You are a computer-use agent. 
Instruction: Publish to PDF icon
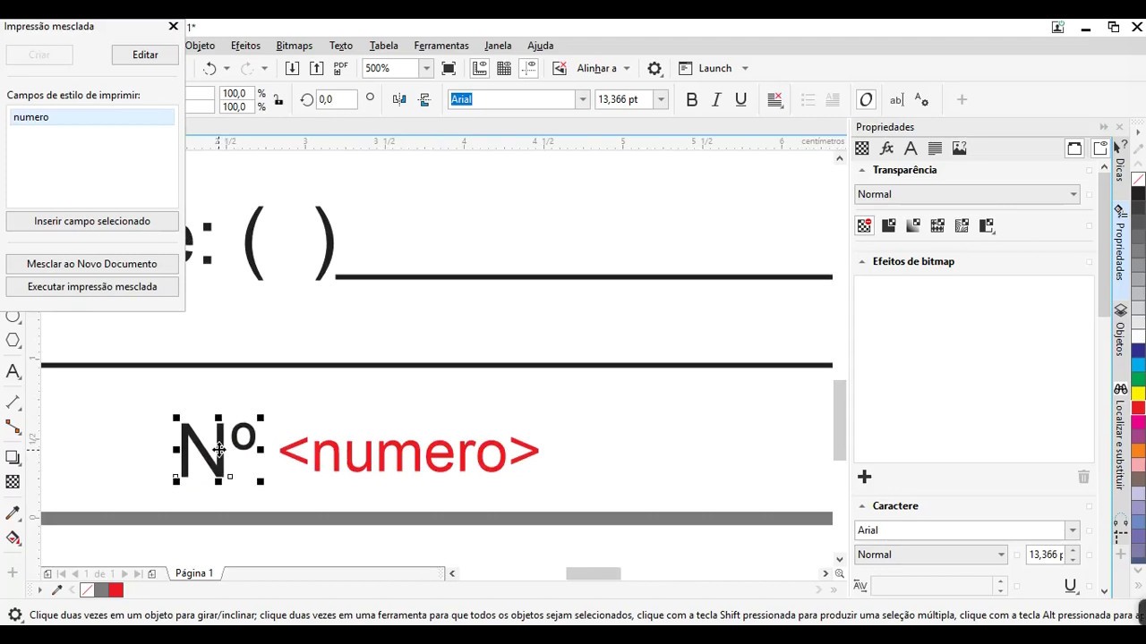click(340, 68)
